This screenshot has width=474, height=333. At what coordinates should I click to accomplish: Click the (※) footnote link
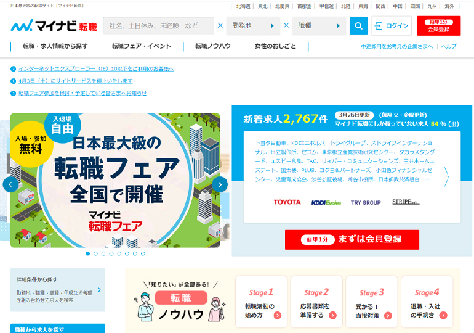(454, 124)
